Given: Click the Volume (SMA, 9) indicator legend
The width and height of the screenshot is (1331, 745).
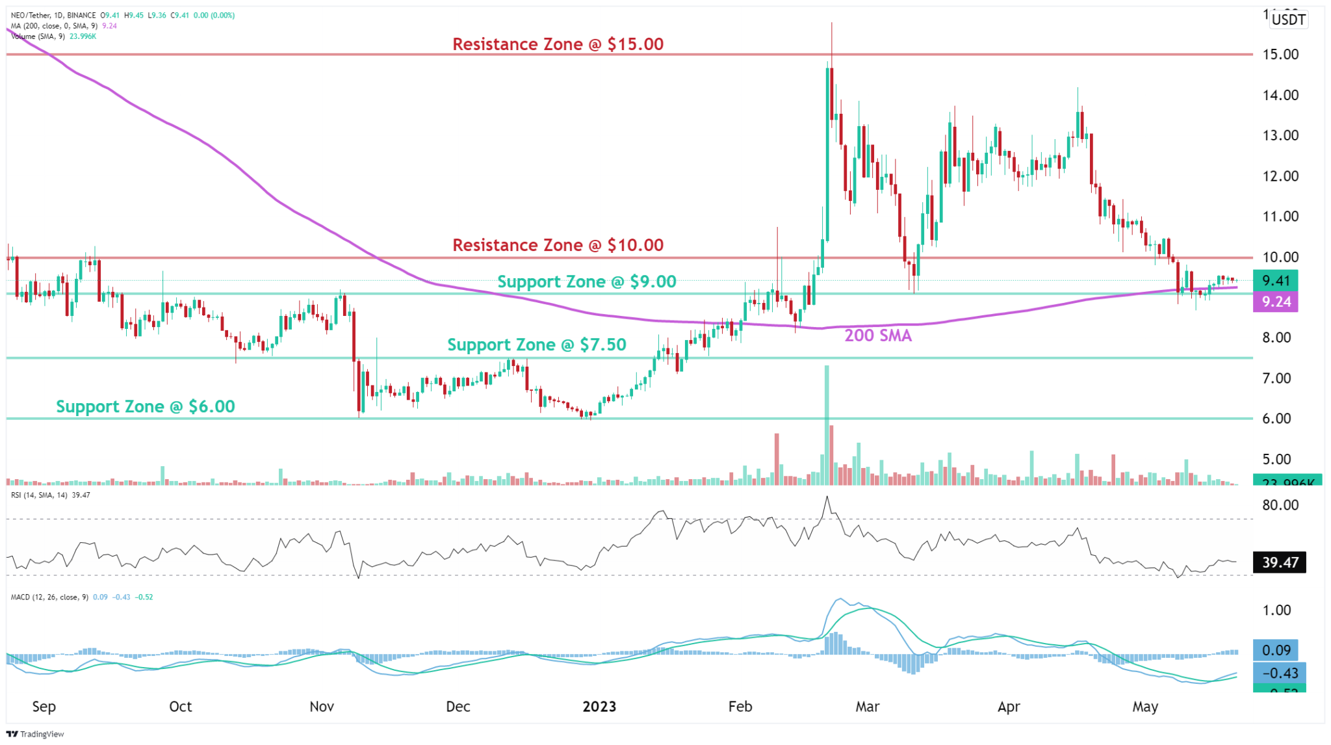Looking at the screenshot, I should 38,36.
